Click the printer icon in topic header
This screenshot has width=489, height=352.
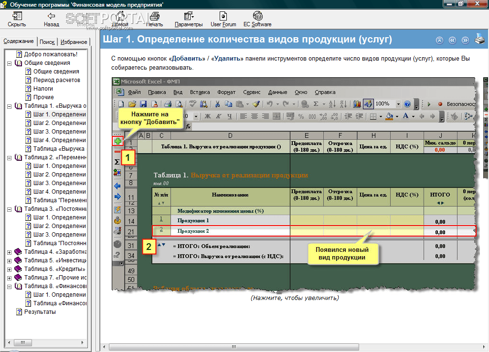click(479, 40)
